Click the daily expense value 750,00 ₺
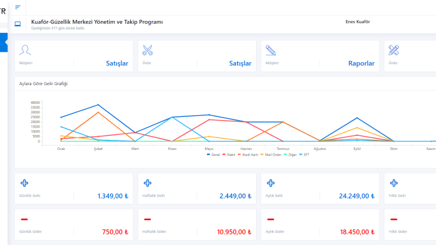Screen dimensions: 436x245 [x=115, y=232]
